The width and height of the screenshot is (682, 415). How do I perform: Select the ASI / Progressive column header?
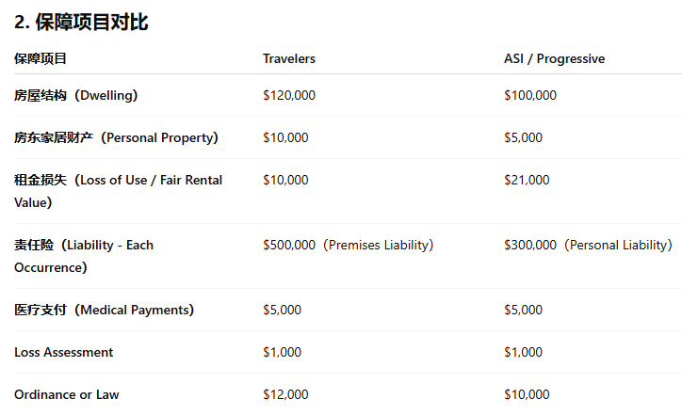(554, 58)
